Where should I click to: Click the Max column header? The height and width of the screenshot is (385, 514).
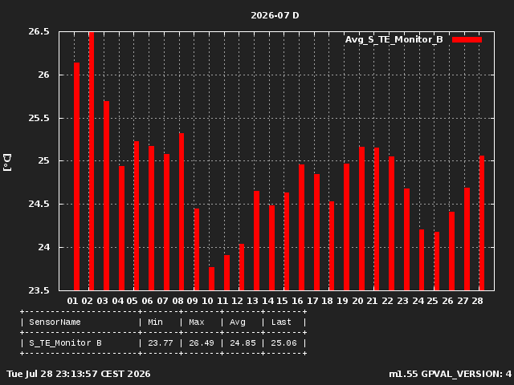(196, 322)
